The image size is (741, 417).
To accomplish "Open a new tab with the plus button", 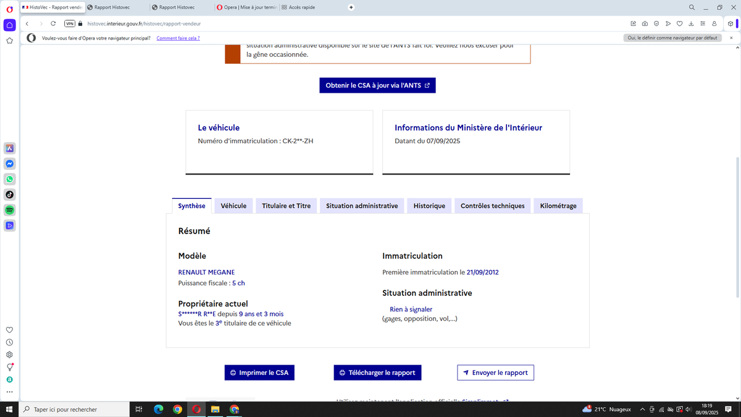I will [x=351, y=7].
